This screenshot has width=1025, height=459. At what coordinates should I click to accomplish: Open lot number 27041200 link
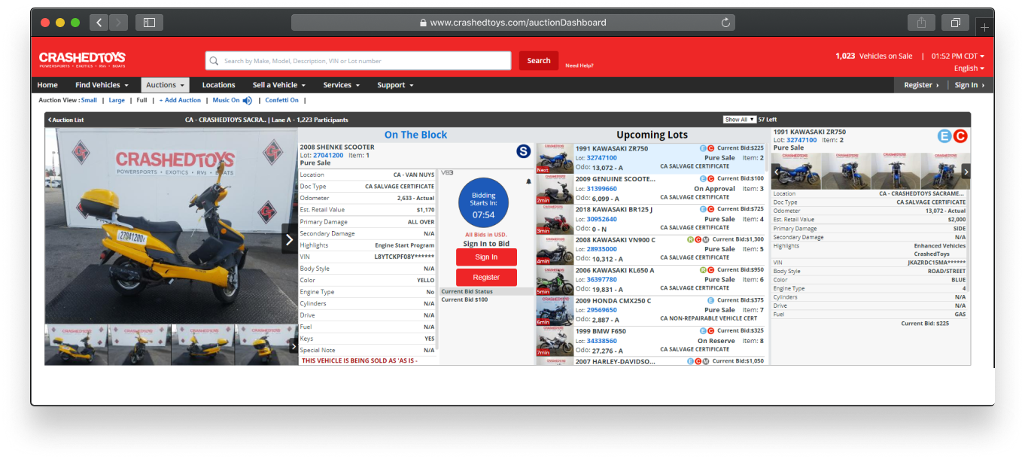tap(328, 155)
